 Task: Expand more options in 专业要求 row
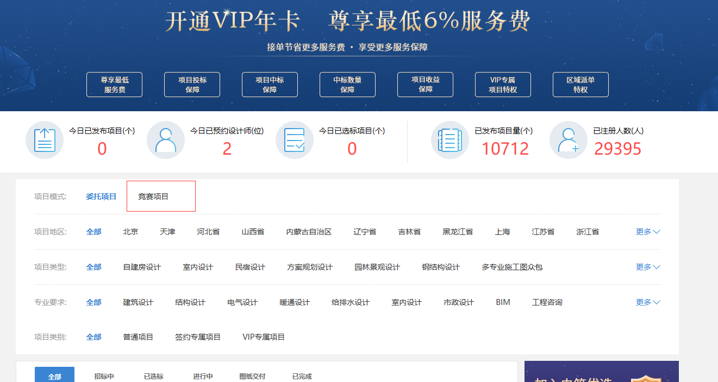click(x=648, y=302)
